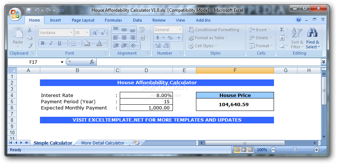Cut the selection with scissors icon

point(29,30)
